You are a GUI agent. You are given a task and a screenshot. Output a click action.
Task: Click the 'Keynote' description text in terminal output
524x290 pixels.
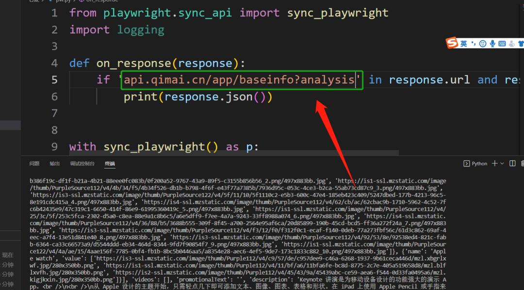(311, 280)
